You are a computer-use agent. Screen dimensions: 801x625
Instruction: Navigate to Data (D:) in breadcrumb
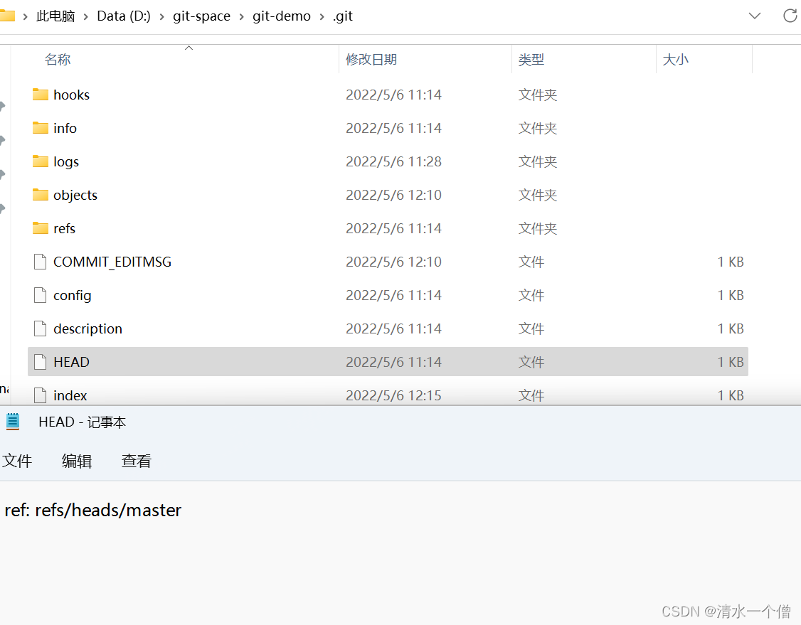(124, 16)
